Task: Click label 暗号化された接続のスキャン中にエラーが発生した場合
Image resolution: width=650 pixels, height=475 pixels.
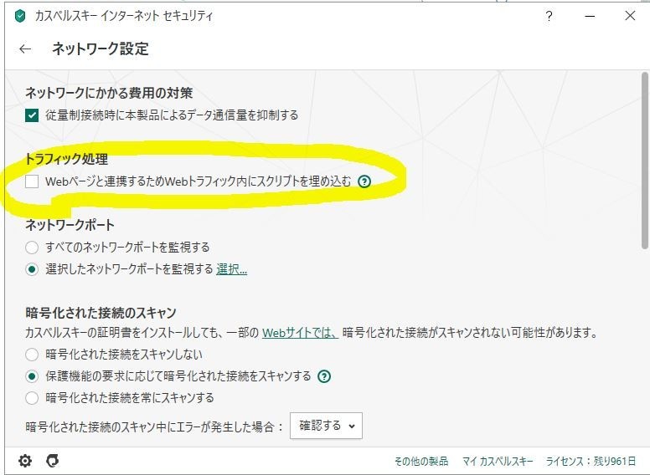Action: [154, 426]
